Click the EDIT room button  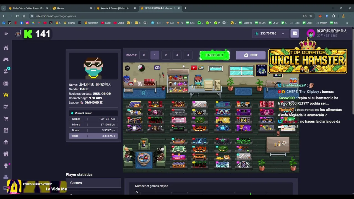(x=251, y=55)
